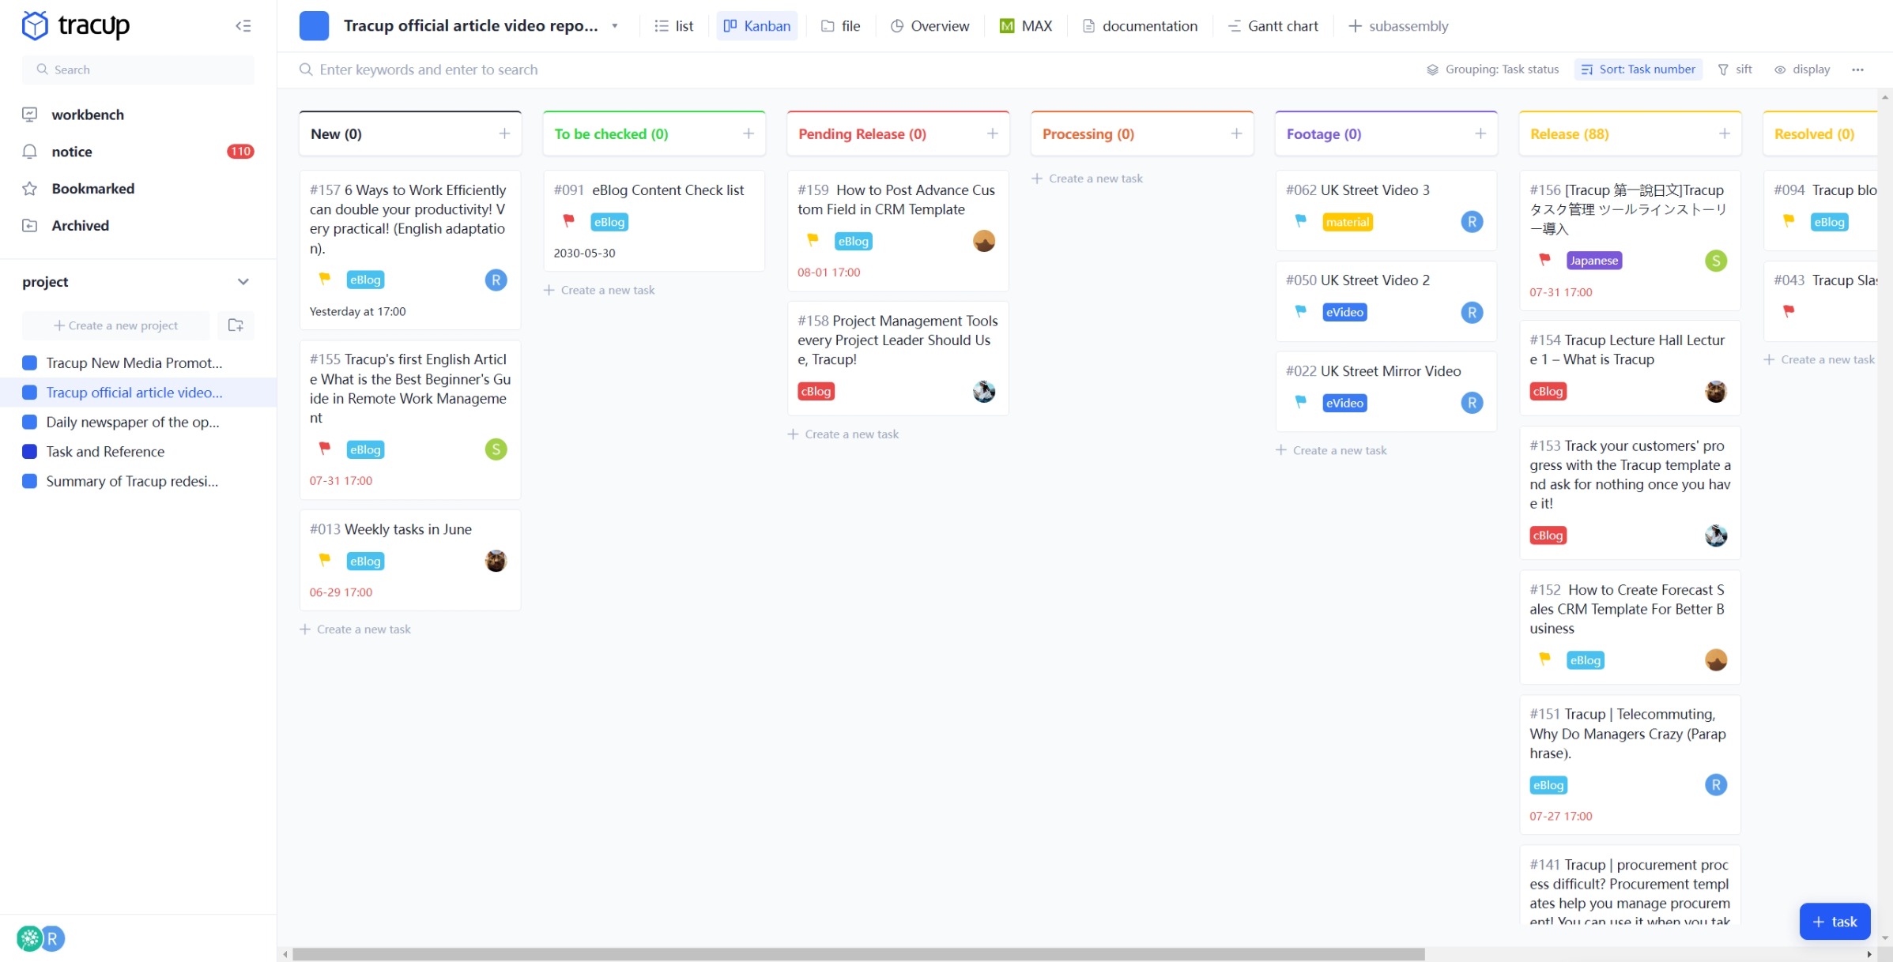
Task: Open task #050 UK Street Video 2
Action: (x=1386, y=302)
